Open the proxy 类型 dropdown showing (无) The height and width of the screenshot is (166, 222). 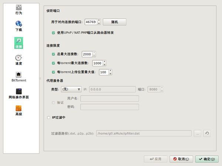(x=71, y=89)
